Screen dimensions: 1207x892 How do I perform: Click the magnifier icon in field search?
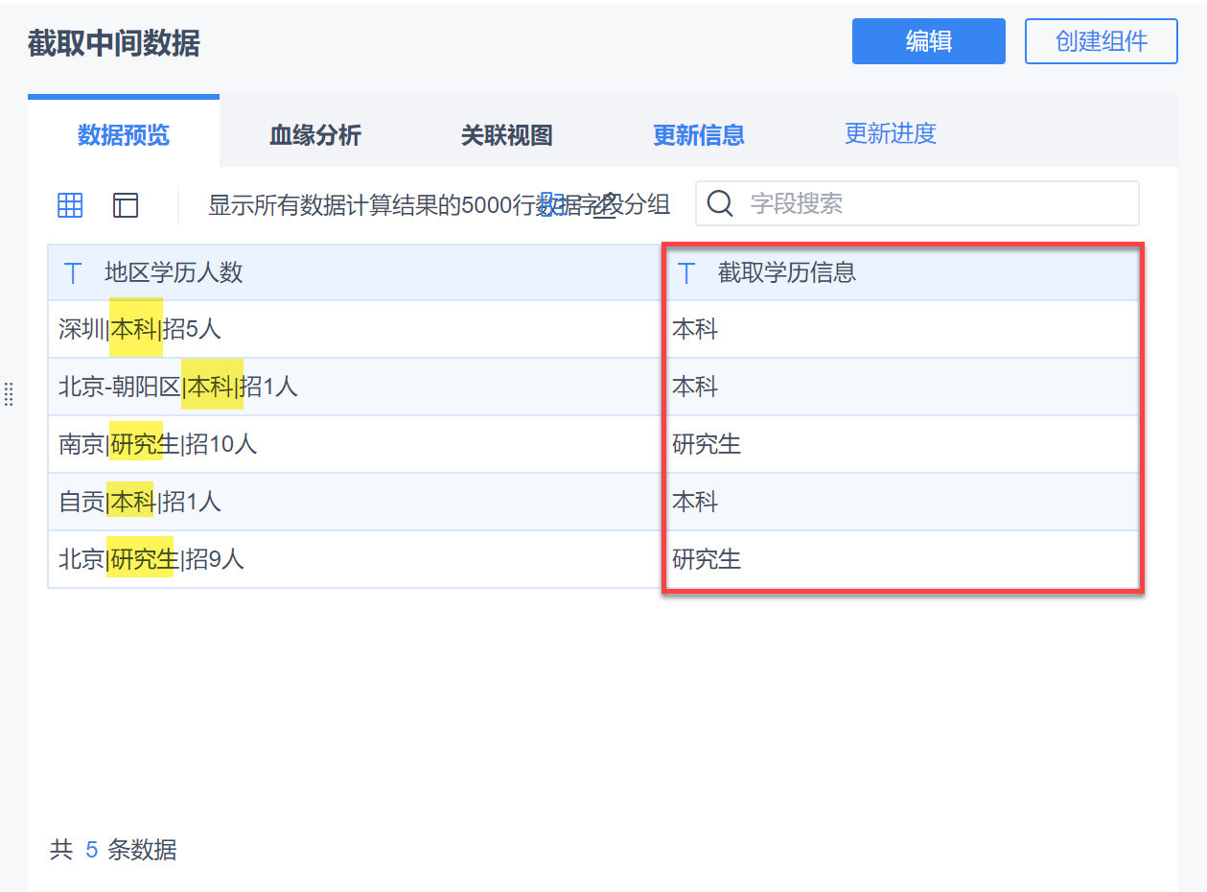coord(720,203)
